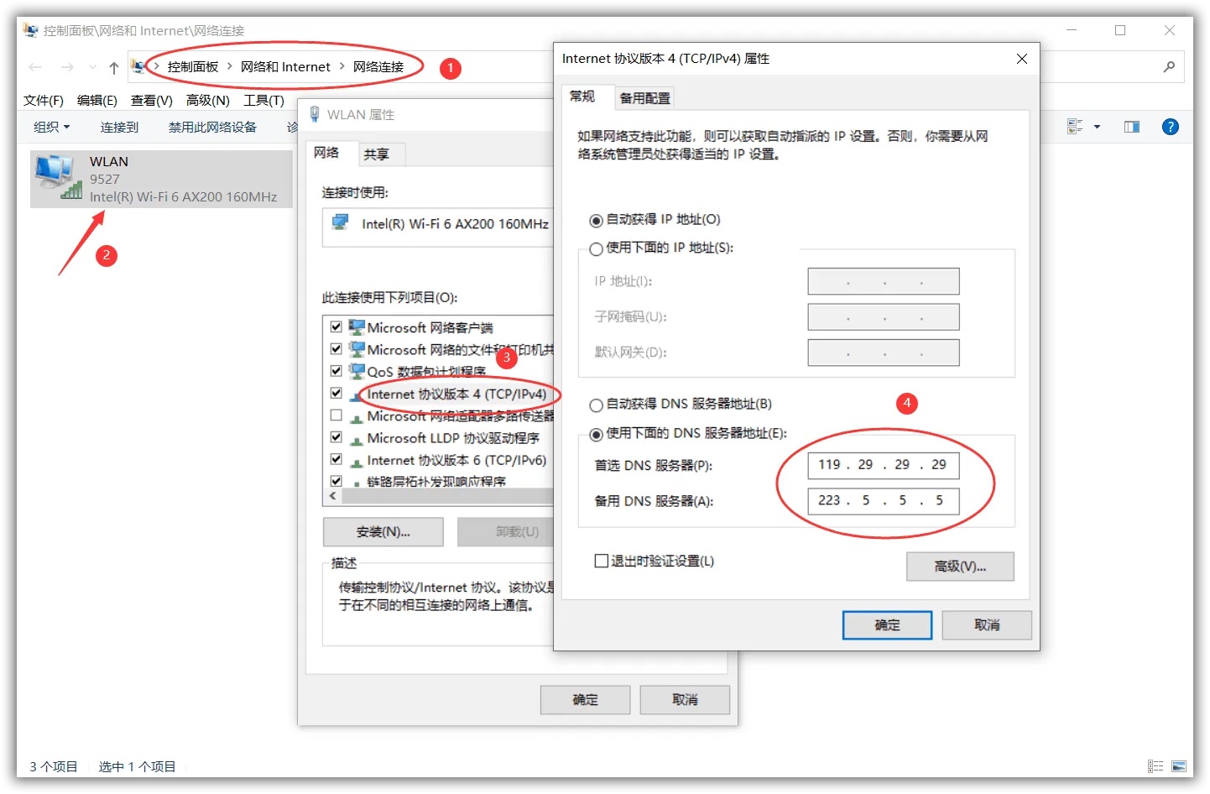
Task: Check the 退出时验证设置 checkbox
Action: coord(600,561)
